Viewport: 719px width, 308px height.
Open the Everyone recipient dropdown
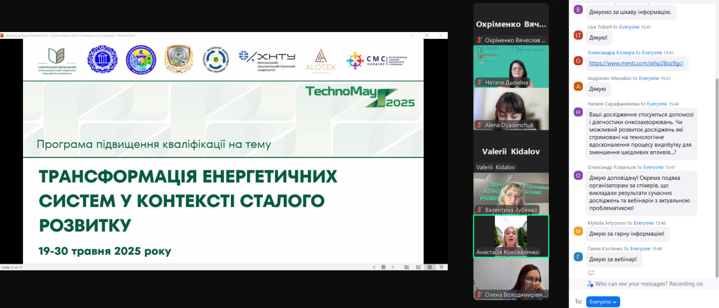(x=603, y=302)
